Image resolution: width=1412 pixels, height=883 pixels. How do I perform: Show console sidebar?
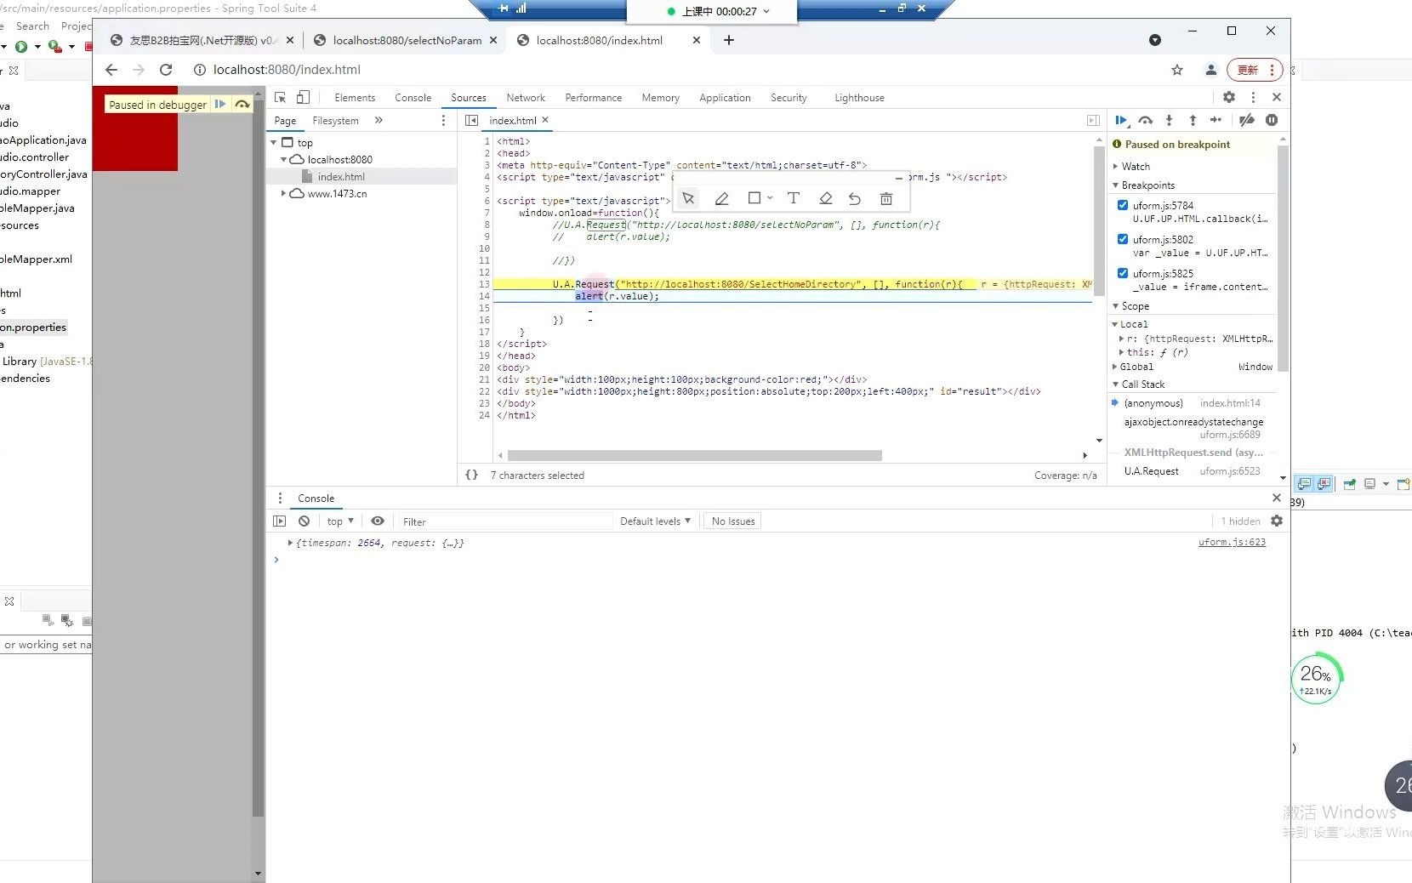pyautogui.click(x=280, y=521)
